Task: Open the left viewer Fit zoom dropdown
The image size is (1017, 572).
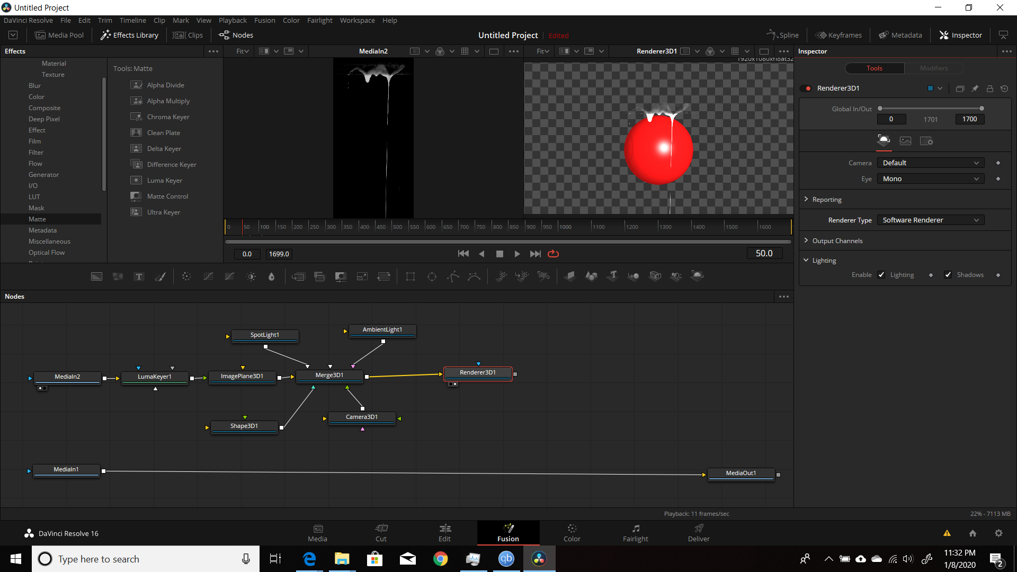Action: [x=243, y=51]
